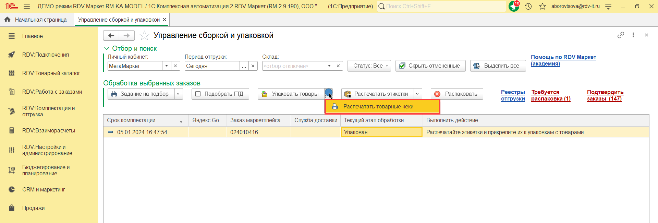Screen dimensions: 658x223
Task: Select order cell 024010416
Action: click(259, 132)
